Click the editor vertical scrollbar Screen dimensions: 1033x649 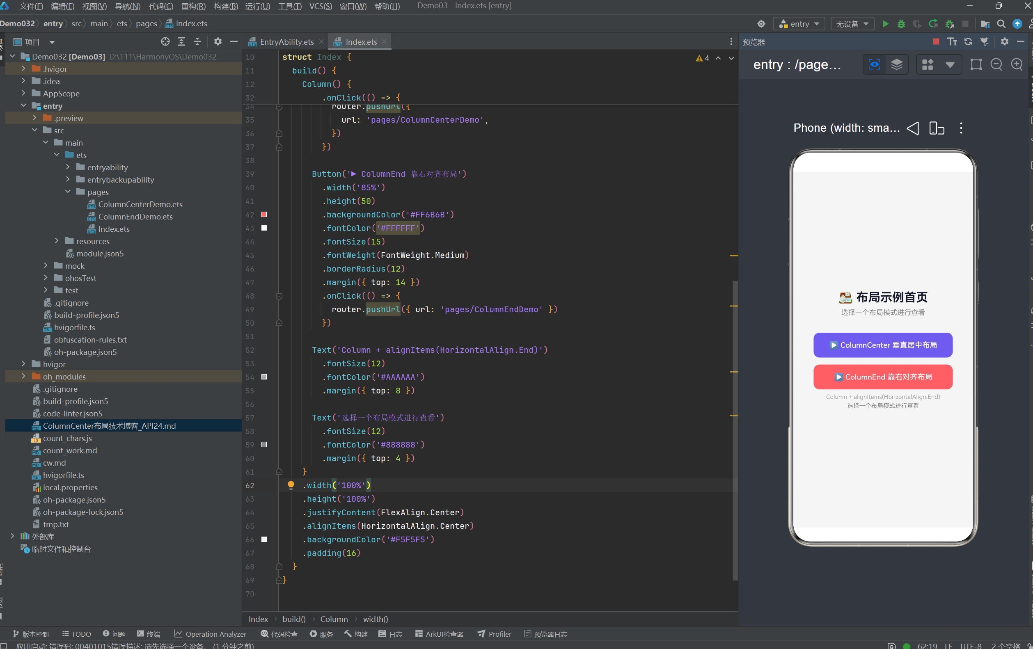[735, 430]
